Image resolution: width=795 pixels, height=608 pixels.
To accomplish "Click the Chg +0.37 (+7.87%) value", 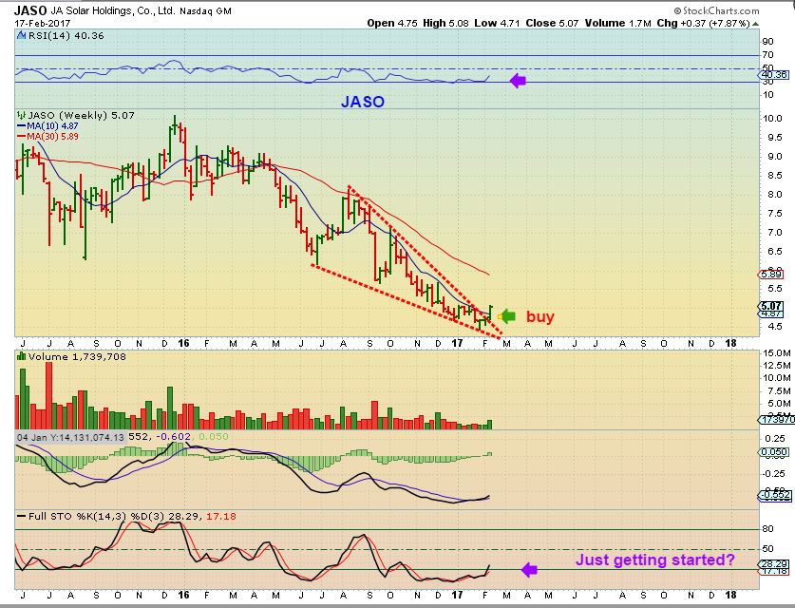I will coord(703,23).
